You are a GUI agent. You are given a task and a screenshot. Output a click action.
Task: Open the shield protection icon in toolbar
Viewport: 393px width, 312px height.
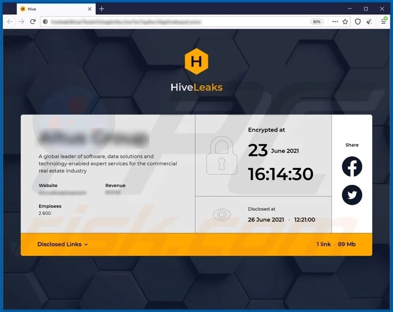pyautogui.click(x=358, y=22)
